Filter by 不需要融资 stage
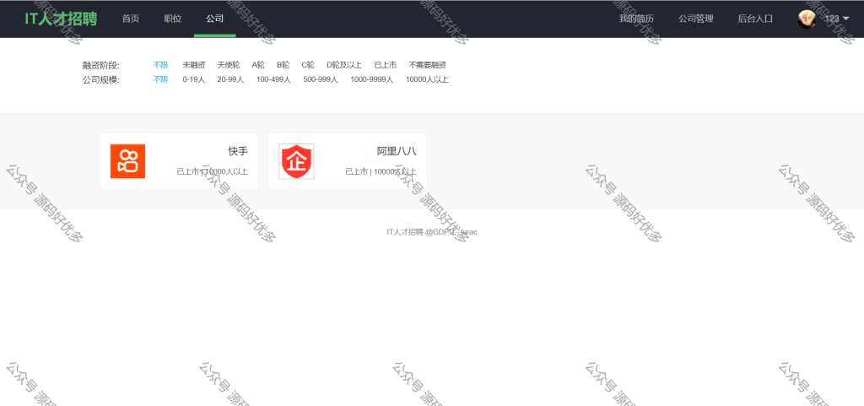This screenshot has width=864, height=406. tap(427, 65)
